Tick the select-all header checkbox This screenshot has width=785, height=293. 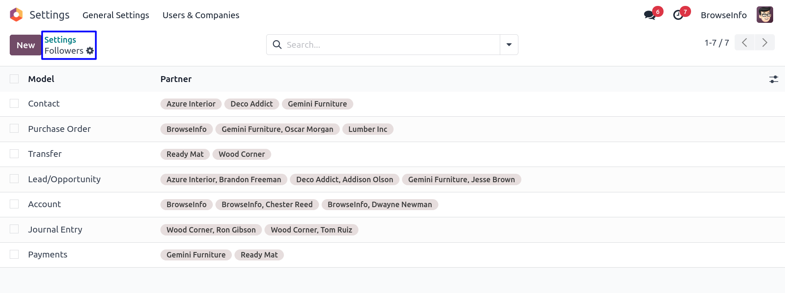click(x=14, y=79)
